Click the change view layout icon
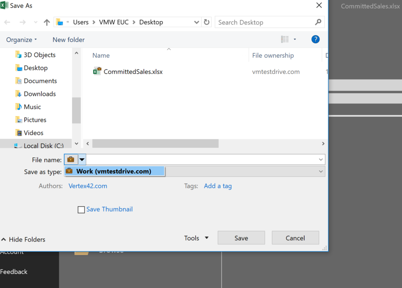The image size is (402, 288). (285, 39)
